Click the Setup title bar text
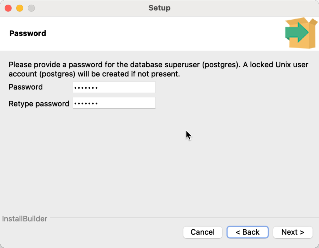Viewport: 319px width, 248px height. pos(159,8)
